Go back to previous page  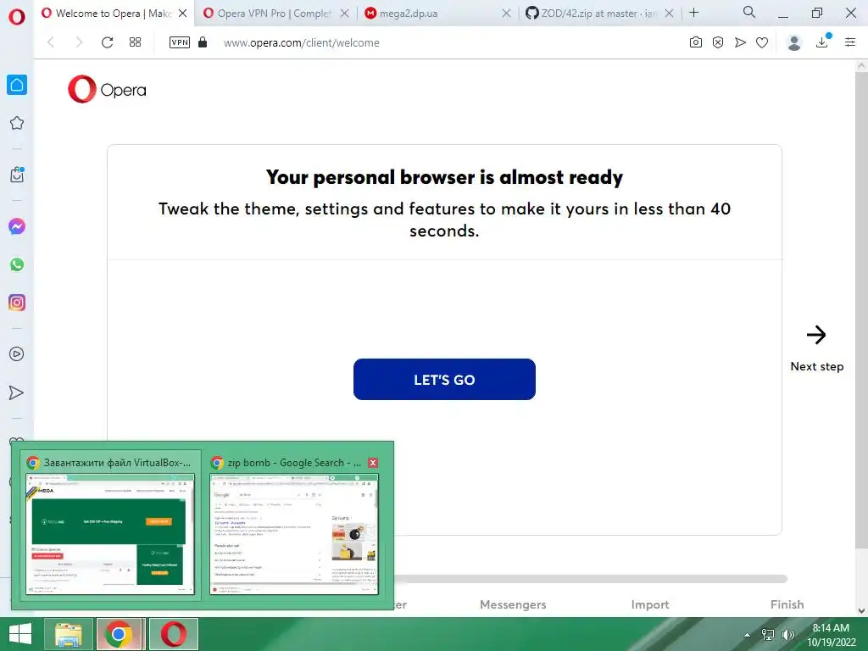pos(51,42)
